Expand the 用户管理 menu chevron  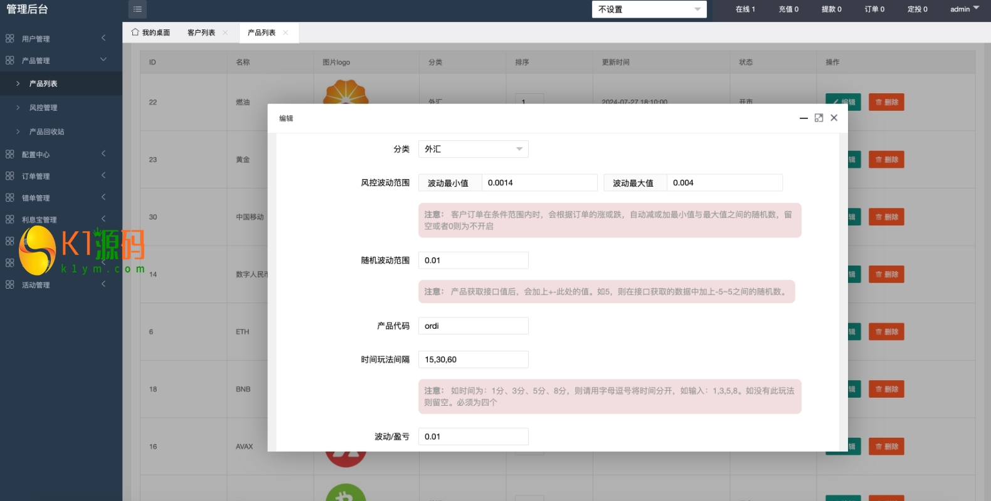coord(103,38)
